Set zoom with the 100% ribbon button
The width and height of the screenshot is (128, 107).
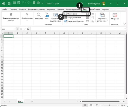[x=47, y=16]
